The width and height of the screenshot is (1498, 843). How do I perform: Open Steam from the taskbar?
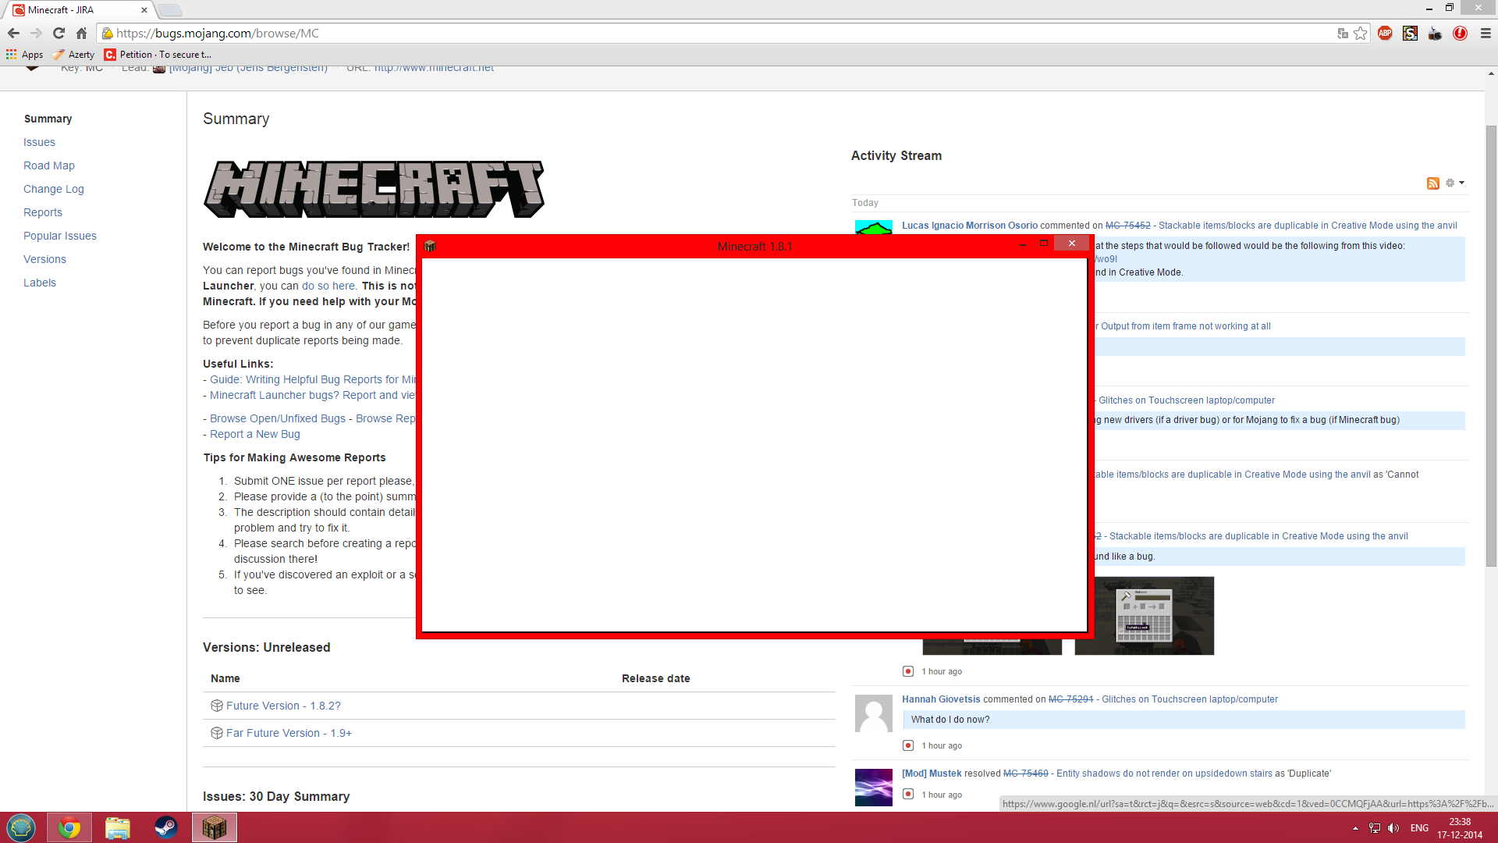pos(165,827)
